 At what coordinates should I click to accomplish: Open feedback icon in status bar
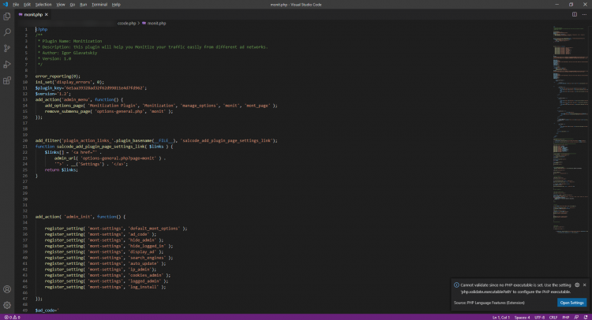(x=576, y=318)
